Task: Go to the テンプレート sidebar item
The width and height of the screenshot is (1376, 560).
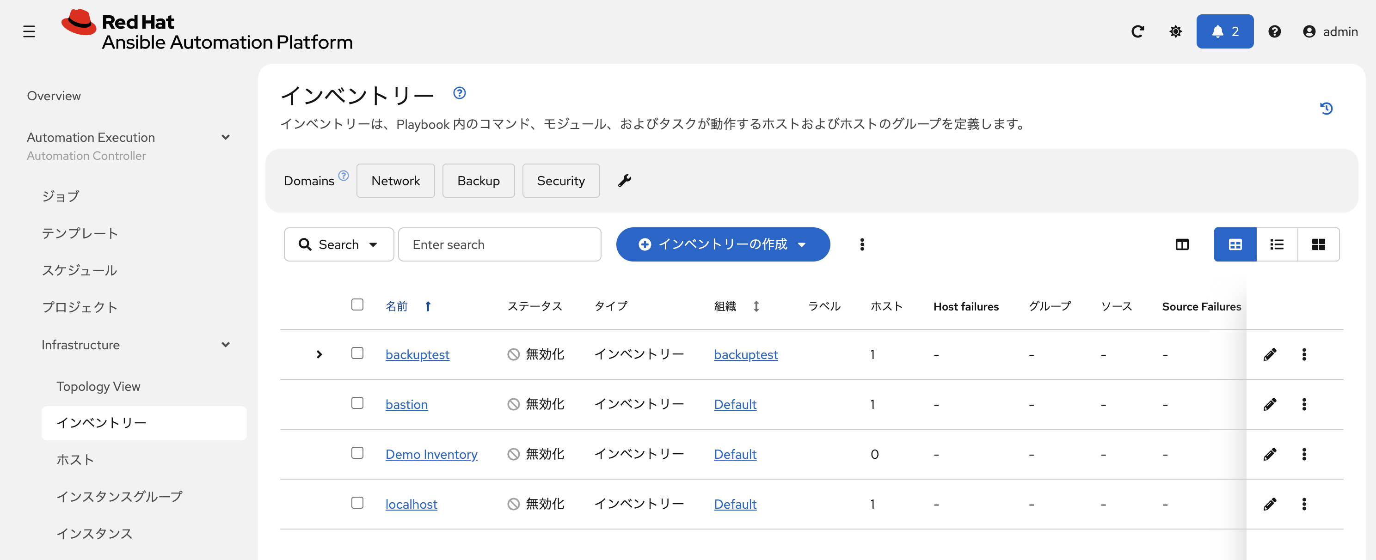Action: coord(80,233)
